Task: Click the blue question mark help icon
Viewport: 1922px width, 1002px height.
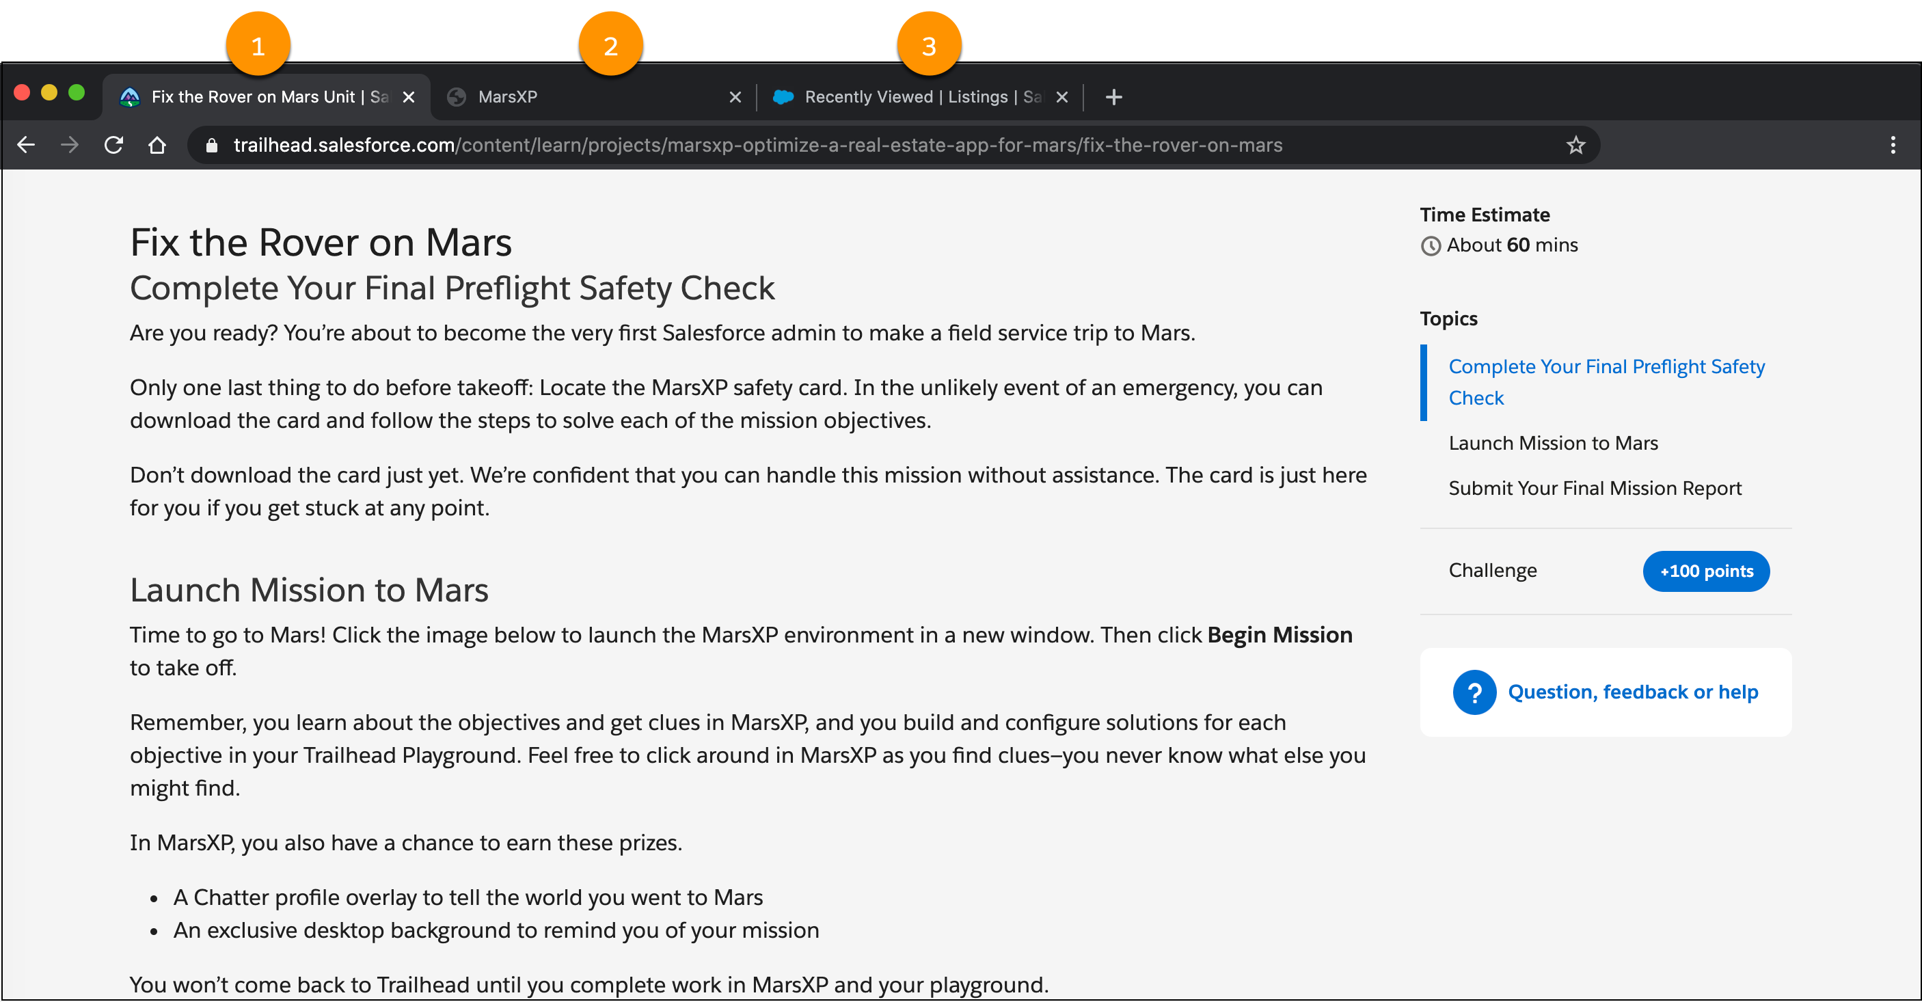Action: 1474,692
